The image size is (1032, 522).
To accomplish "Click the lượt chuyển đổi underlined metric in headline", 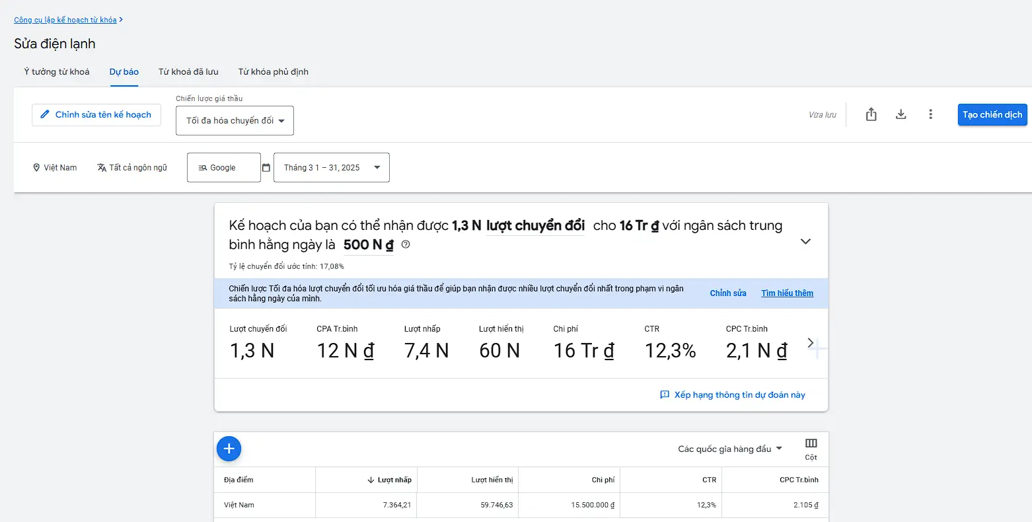I will pos(535,226).
